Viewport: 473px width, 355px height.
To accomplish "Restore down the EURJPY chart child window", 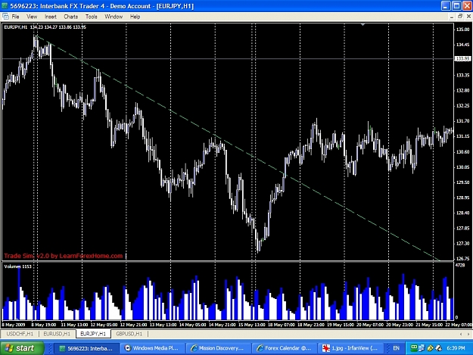I will tap(460, 17).
